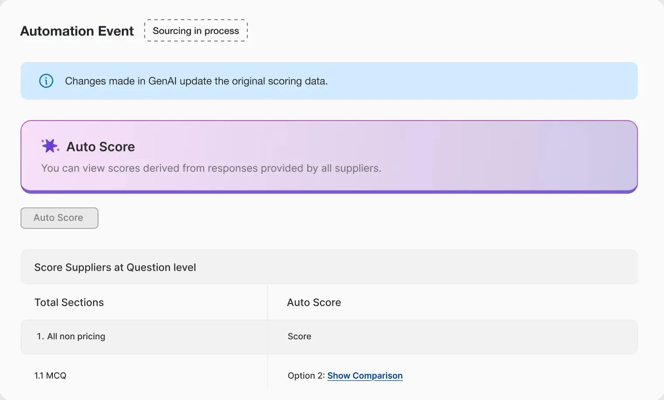Click the info circle icon in blue banner
Screen dimensions: 664x400
(46, 81)
